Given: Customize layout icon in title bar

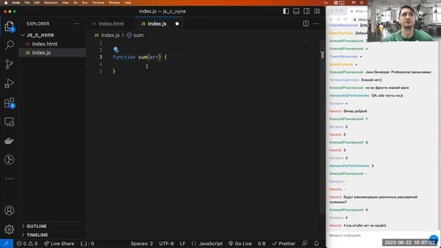Looking at the screenshot, I should click(x=317, y=11).
